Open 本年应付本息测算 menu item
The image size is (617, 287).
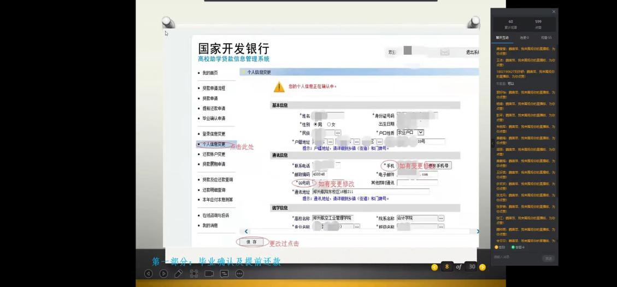coord(217,200)
